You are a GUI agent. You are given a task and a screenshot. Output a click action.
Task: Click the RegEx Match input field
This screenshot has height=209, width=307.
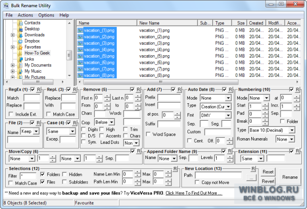click(x=32, y=98)
